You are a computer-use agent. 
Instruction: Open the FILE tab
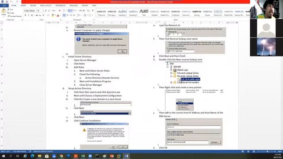pyautogui.click(x=4, y=6)
